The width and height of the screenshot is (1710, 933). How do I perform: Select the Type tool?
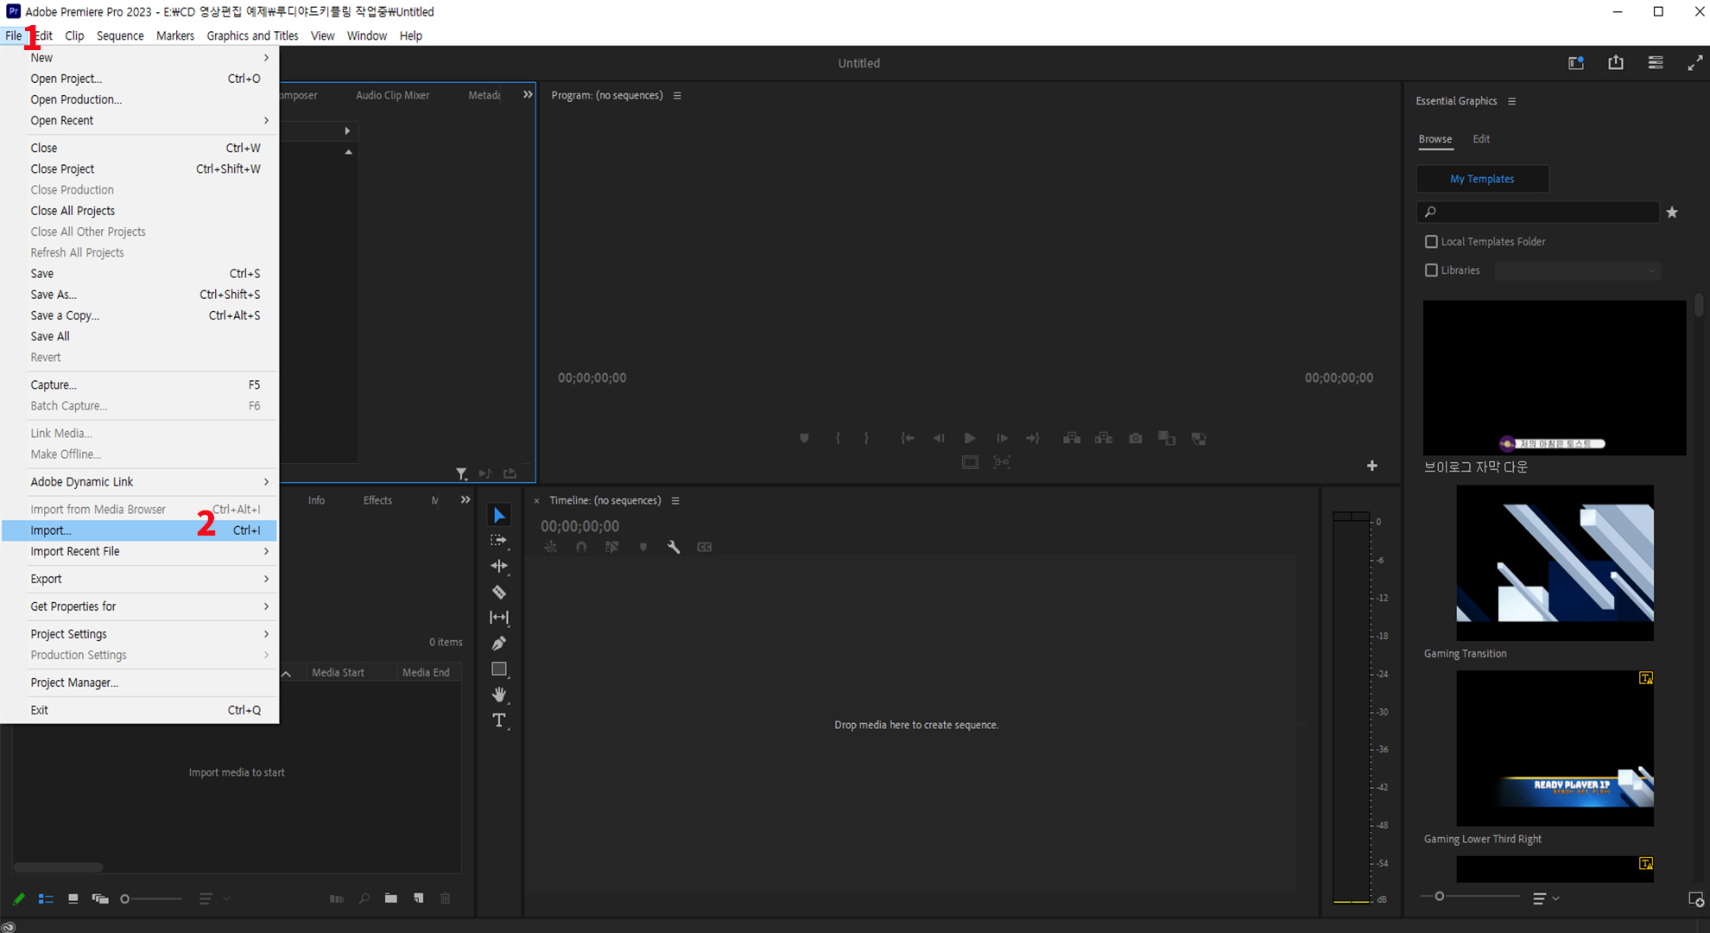pyautogui.click(x=499, y=720)
